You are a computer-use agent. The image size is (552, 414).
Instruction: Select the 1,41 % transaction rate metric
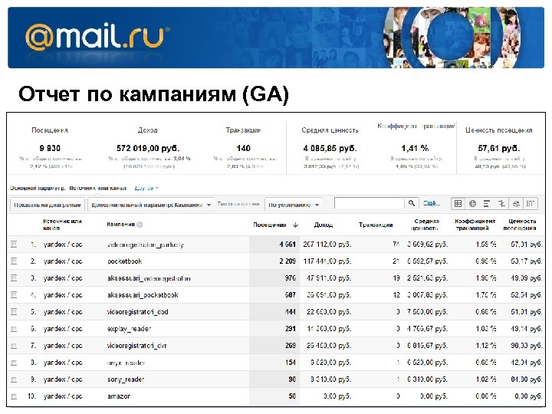point(415,147)
